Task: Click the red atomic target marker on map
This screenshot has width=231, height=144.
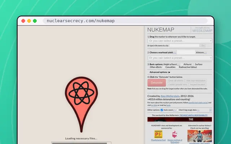Action: tap(81, 104)
